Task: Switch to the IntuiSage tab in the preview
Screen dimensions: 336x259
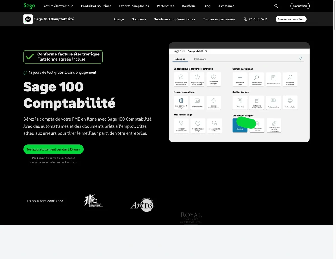Action: coord(180,59)
